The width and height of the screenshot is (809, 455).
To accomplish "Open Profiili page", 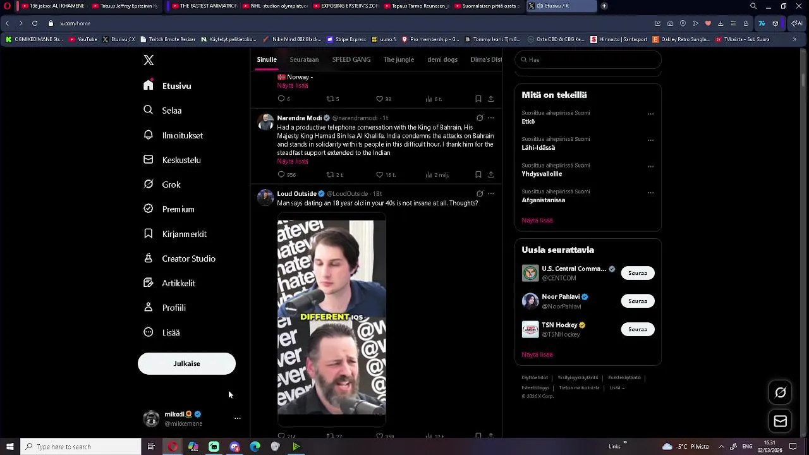I will point(164,308).
